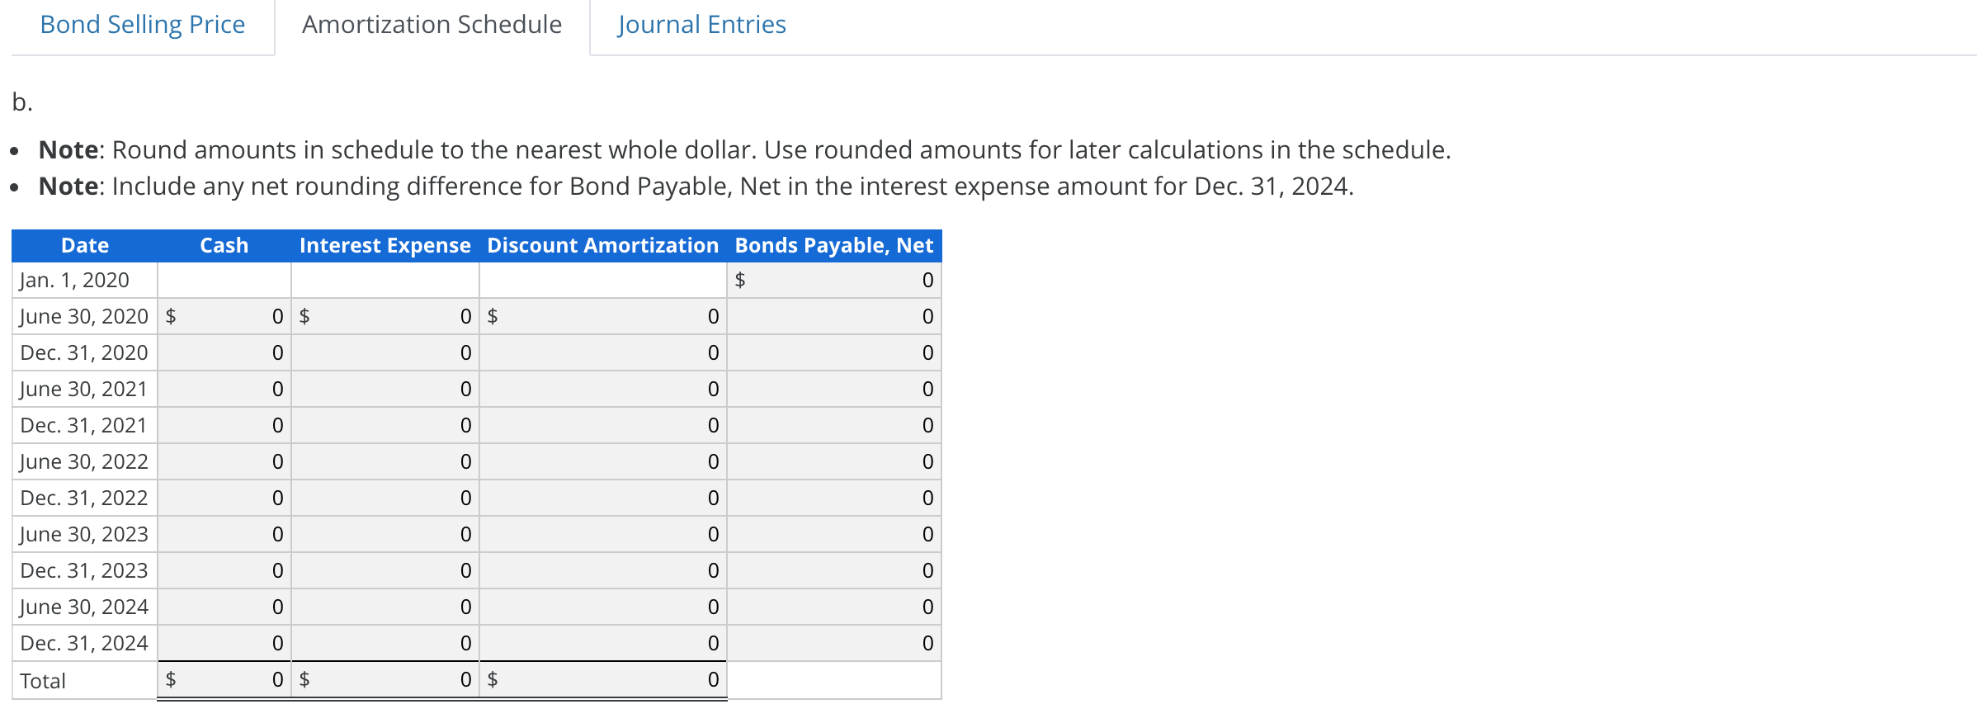Click the Date column header
1977x723 pixels.
click(x=83, y=245)
